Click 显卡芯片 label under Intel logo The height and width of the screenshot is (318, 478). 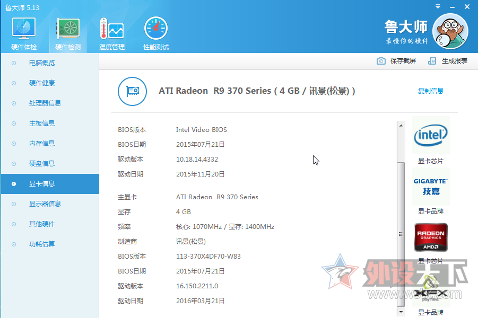(430, 161)
